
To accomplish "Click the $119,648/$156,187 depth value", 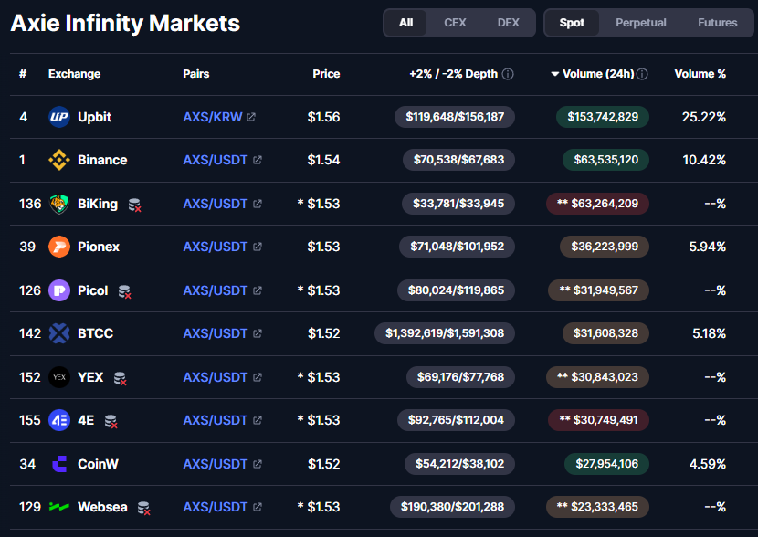I will tap(455, 117).
